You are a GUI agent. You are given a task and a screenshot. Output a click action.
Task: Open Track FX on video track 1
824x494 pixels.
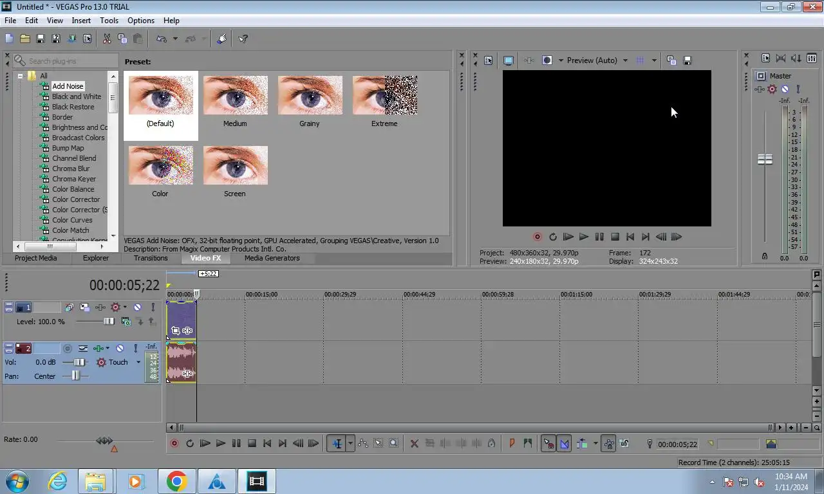pos(100,307)
